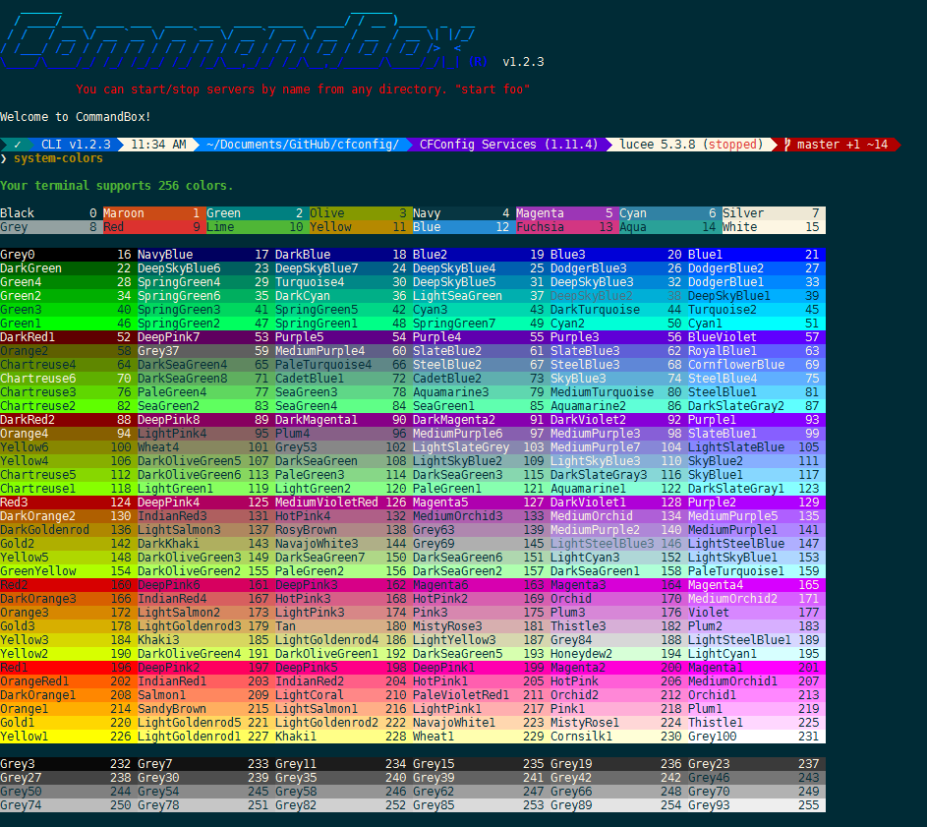Click the v1.2.3 version label near the logo
Image resolution: width=927 pixels, height=827 pixels.
click(524, 61)
